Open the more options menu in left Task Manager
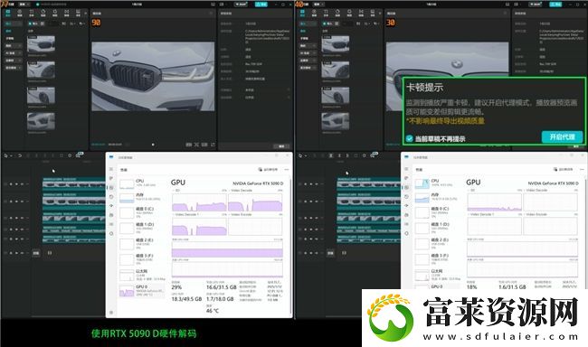 point(287,169)
